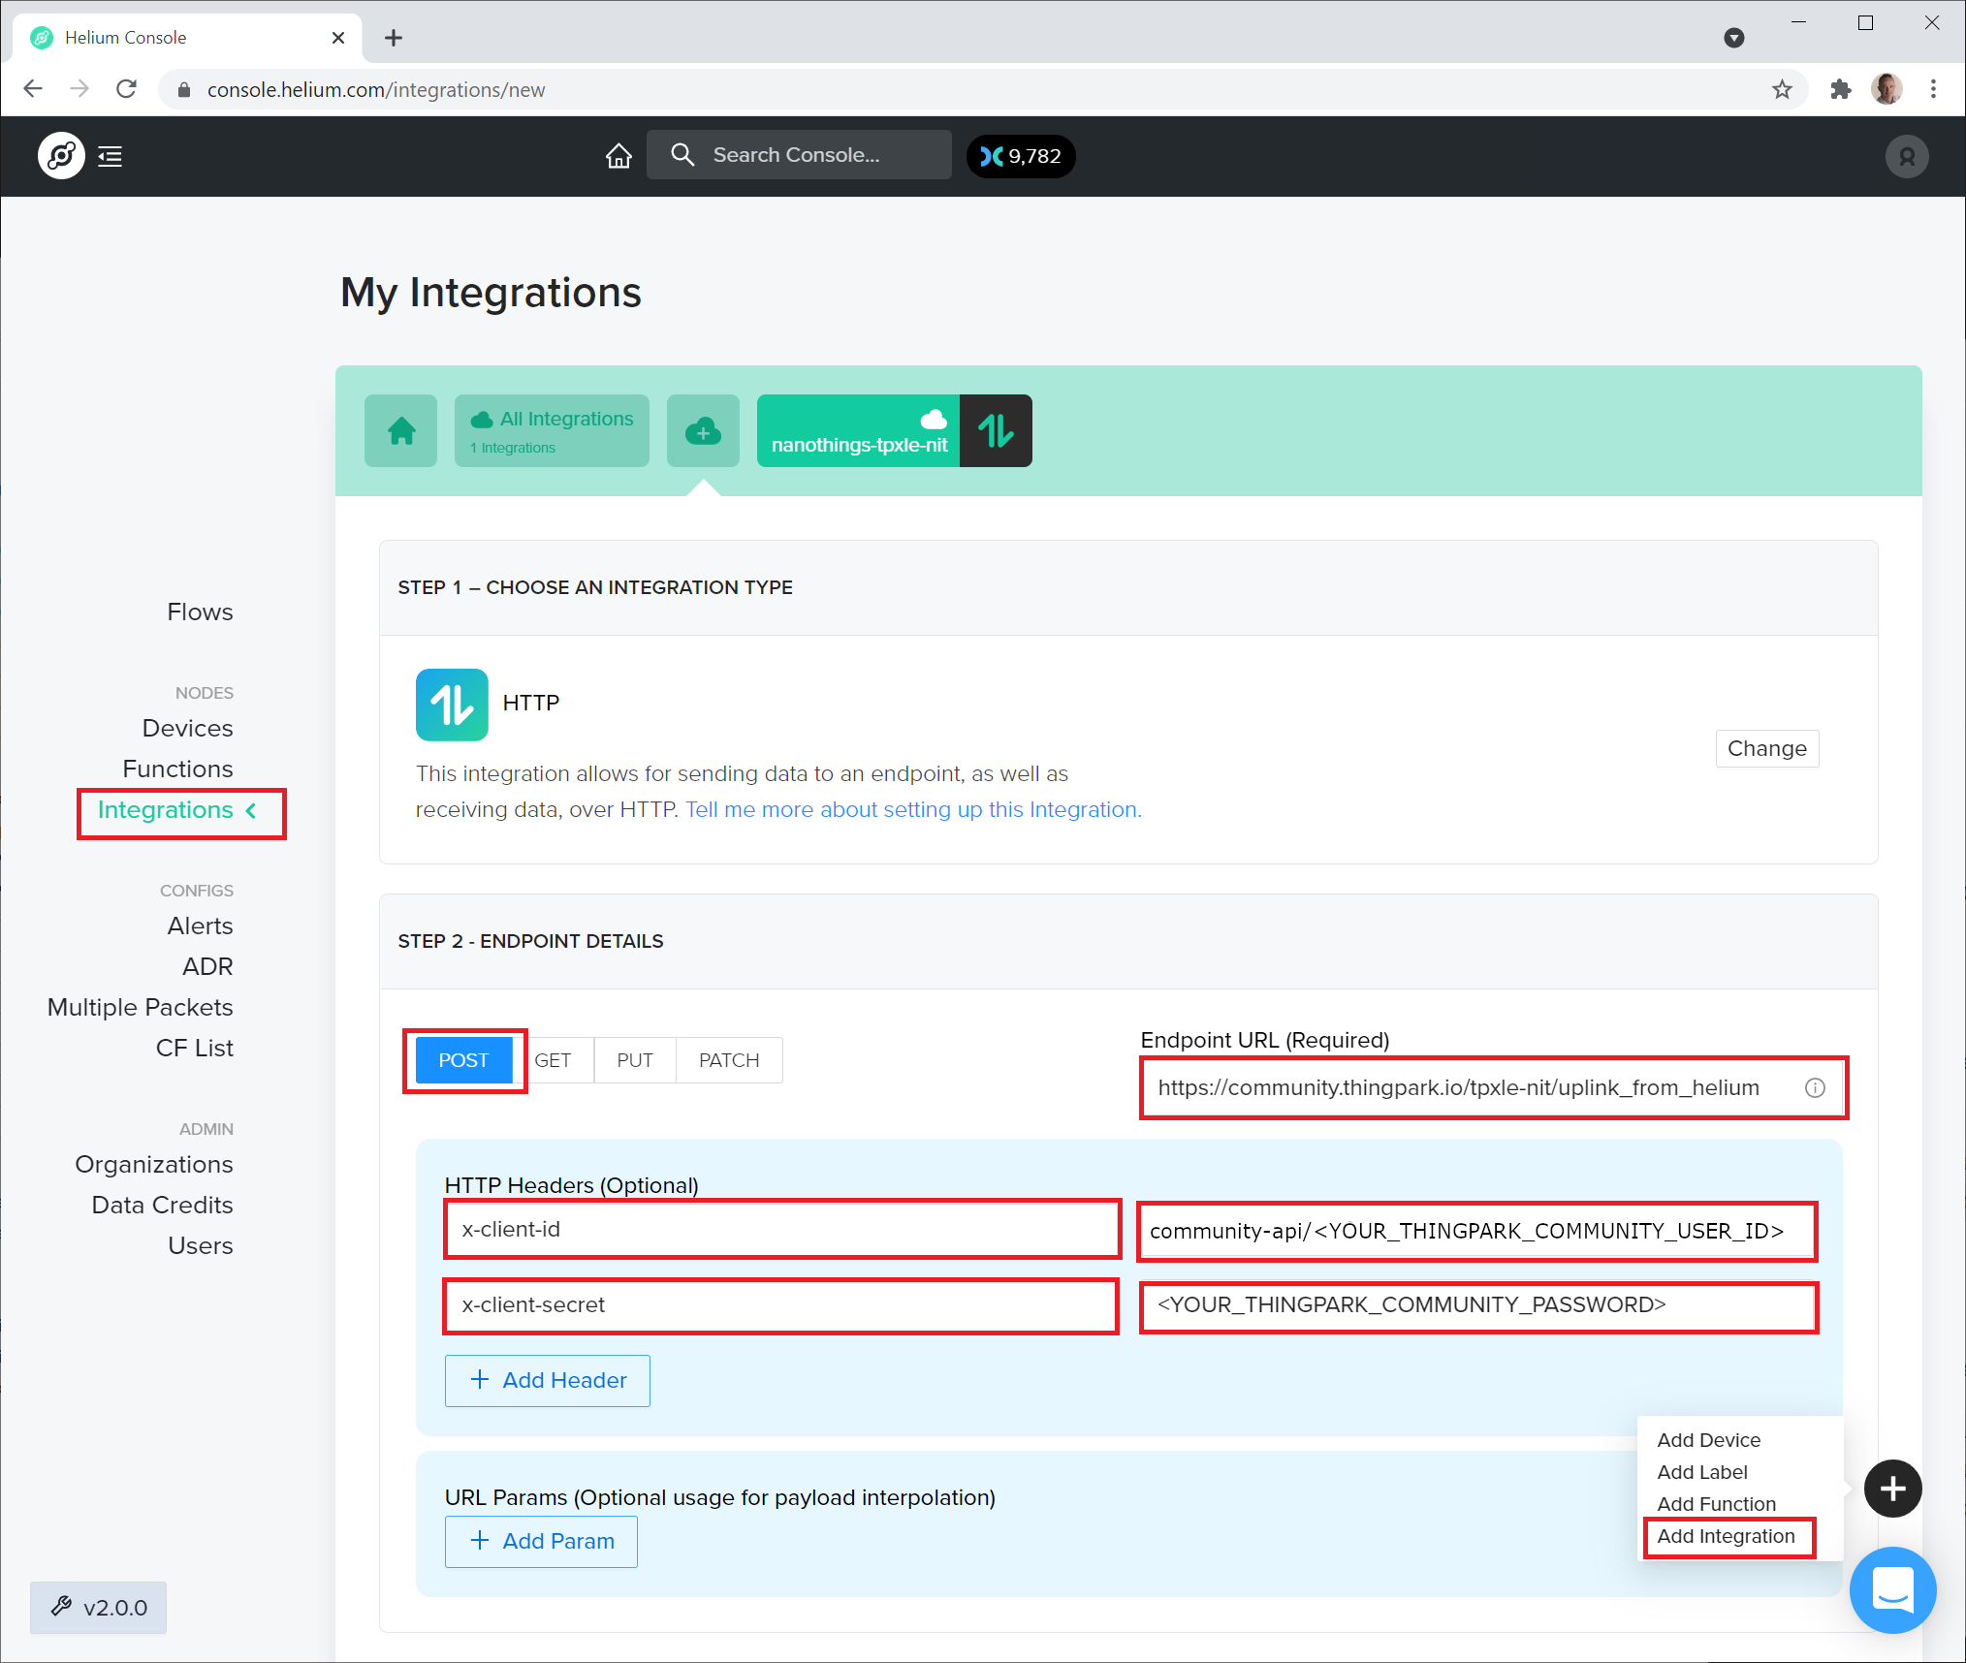Click the Add Header button

tap(548, 1380)
